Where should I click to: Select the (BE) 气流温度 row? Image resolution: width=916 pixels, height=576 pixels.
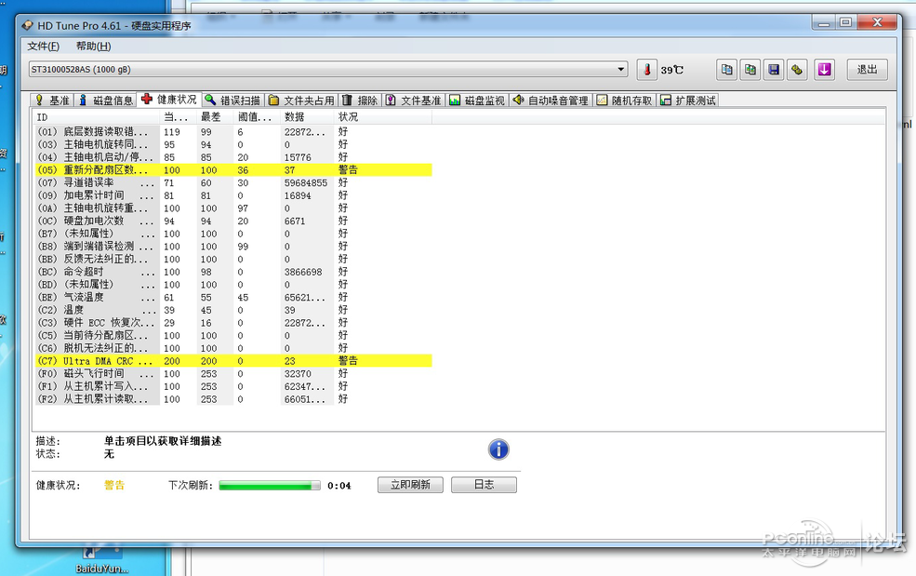click(x=233, y=298)
